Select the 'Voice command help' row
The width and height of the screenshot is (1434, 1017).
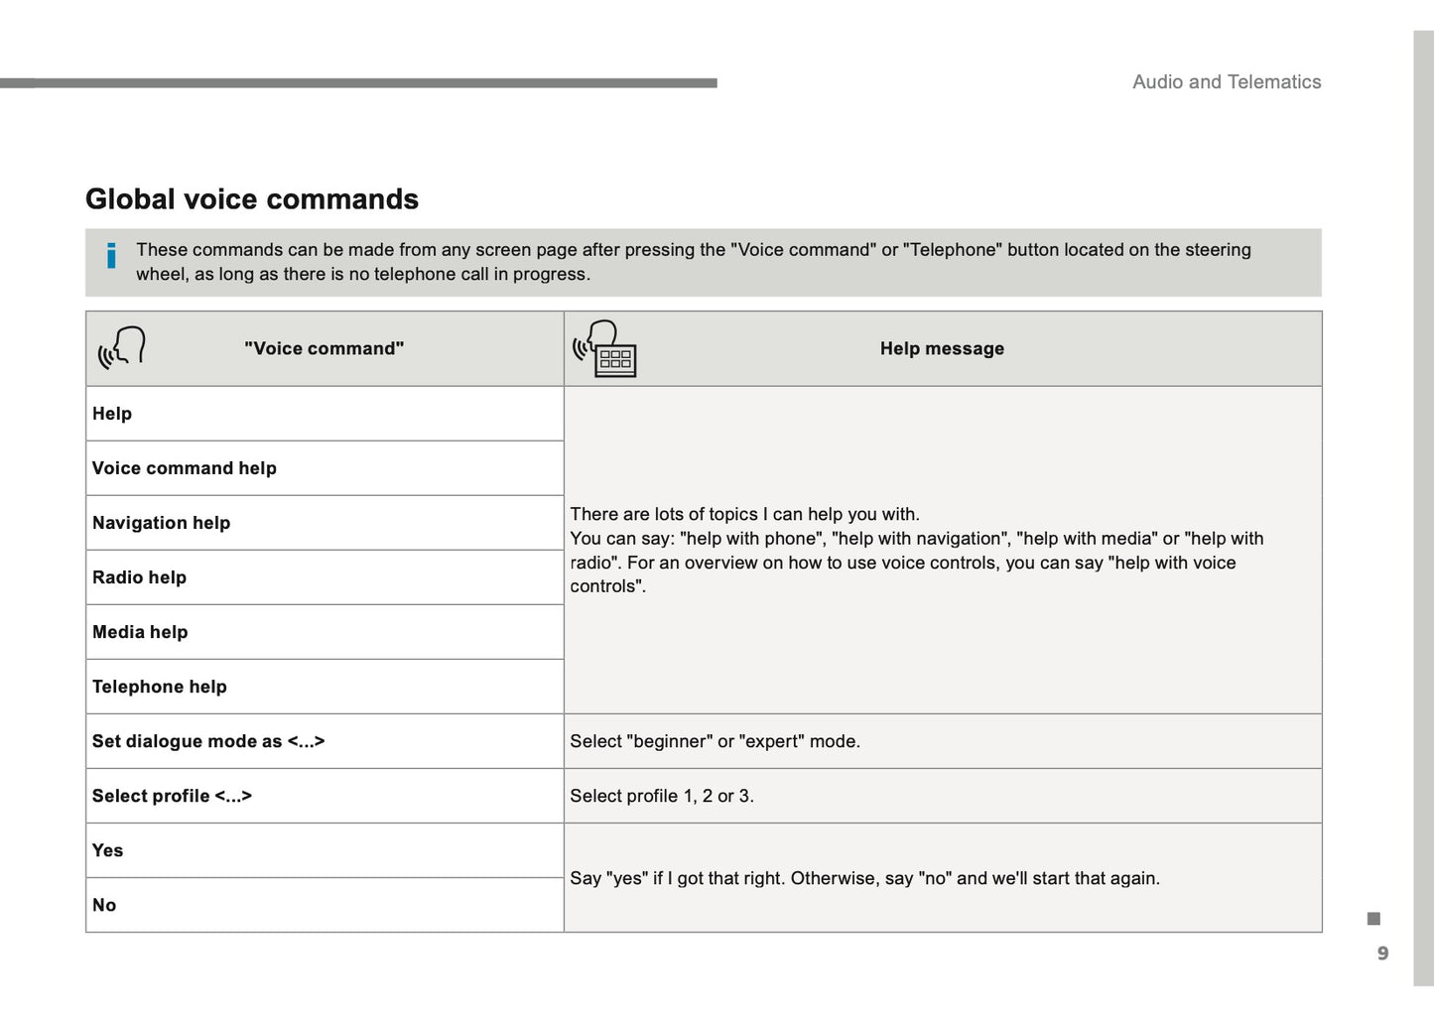pos(325,468)
